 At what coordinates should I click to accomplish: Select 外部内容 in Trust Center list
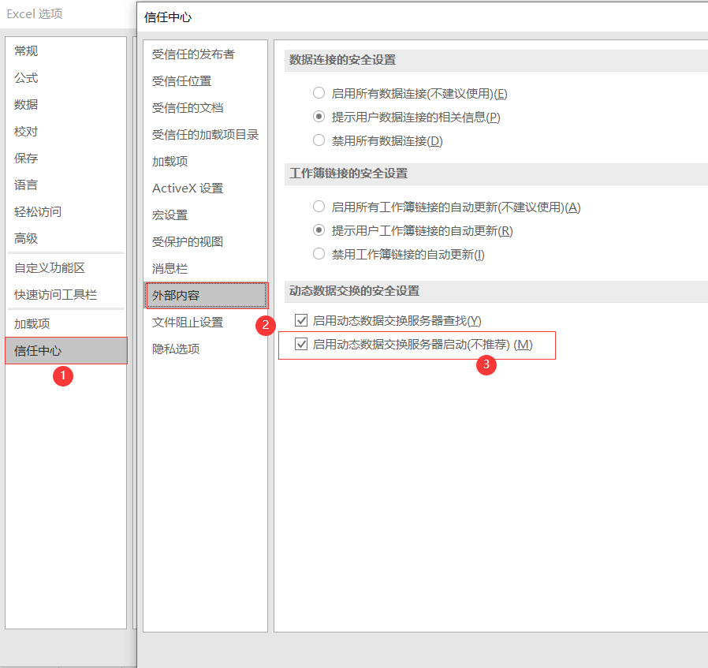coord(206,296)
